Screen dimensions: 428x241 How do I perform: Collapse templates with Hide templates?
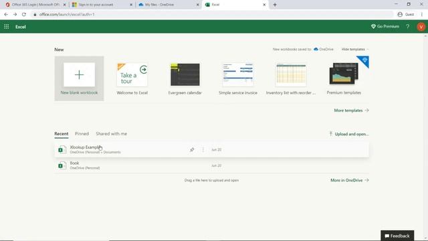click(x=355, y=49)
